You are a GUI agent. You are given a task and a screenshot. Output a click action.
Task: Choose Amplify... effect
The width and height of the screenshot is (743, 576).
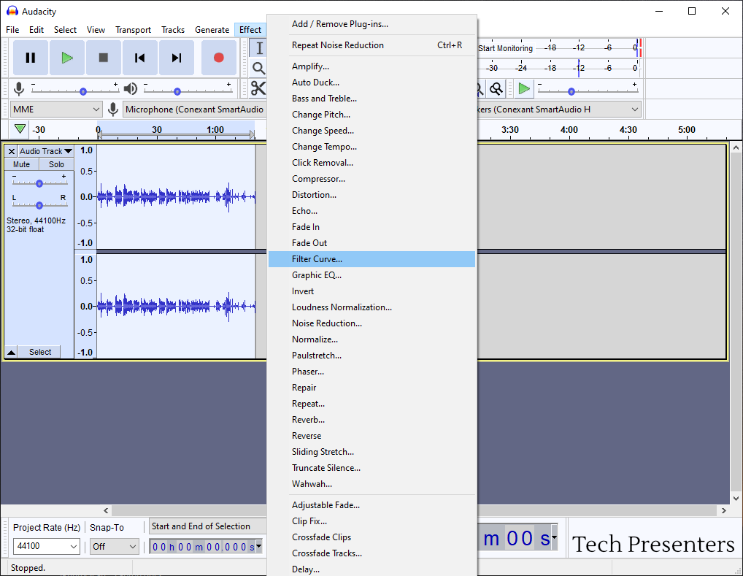click(371, 66)
